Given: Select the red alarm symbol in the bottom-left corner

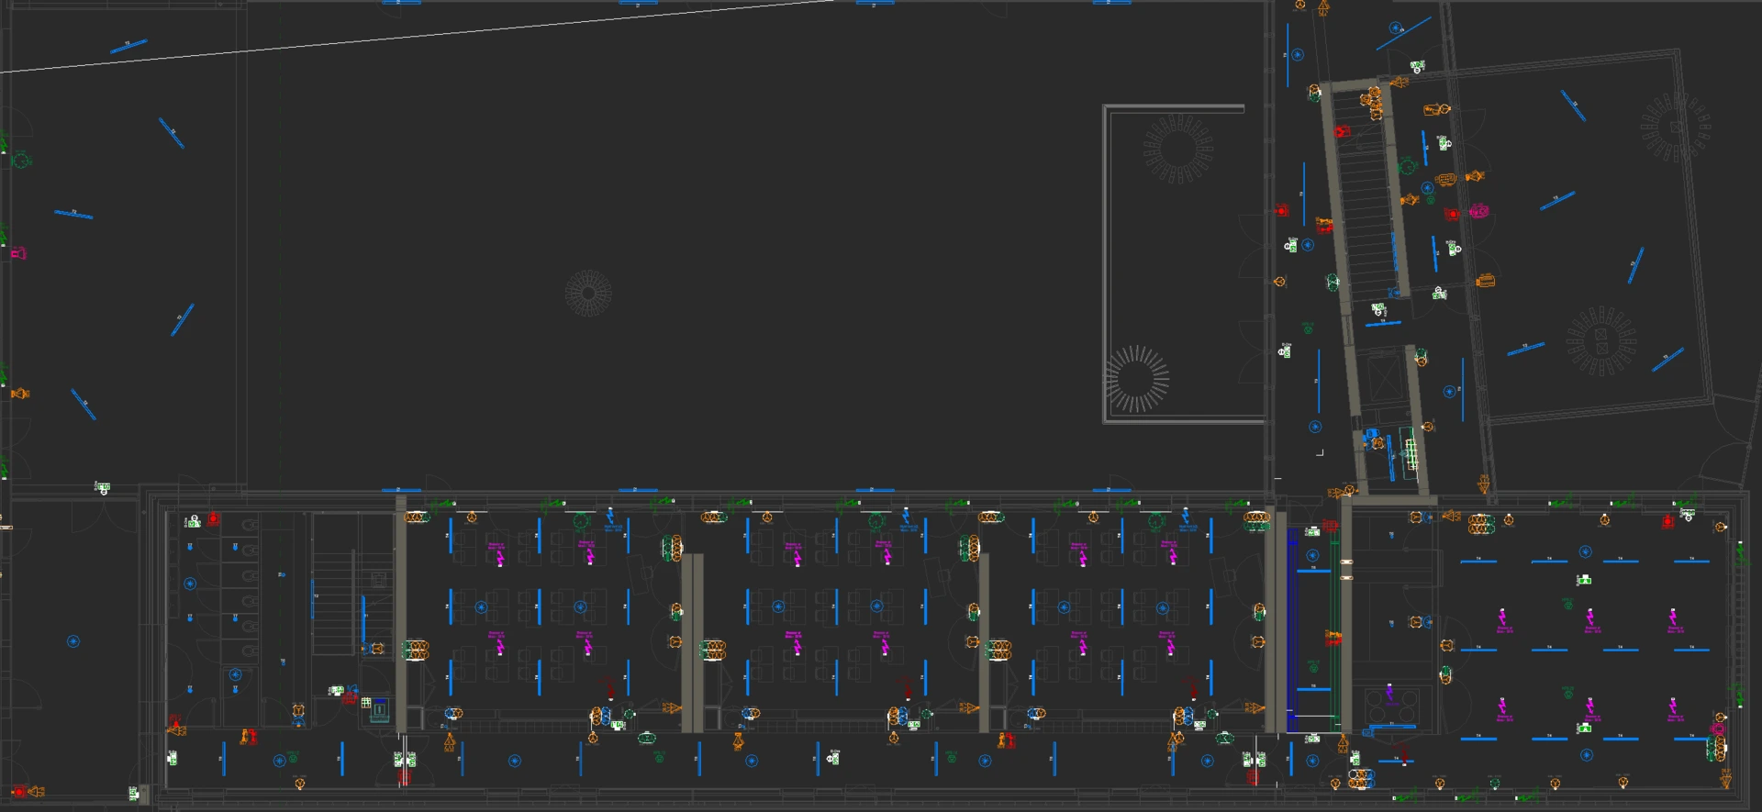Looking at the screenshot, I should 18,792.
